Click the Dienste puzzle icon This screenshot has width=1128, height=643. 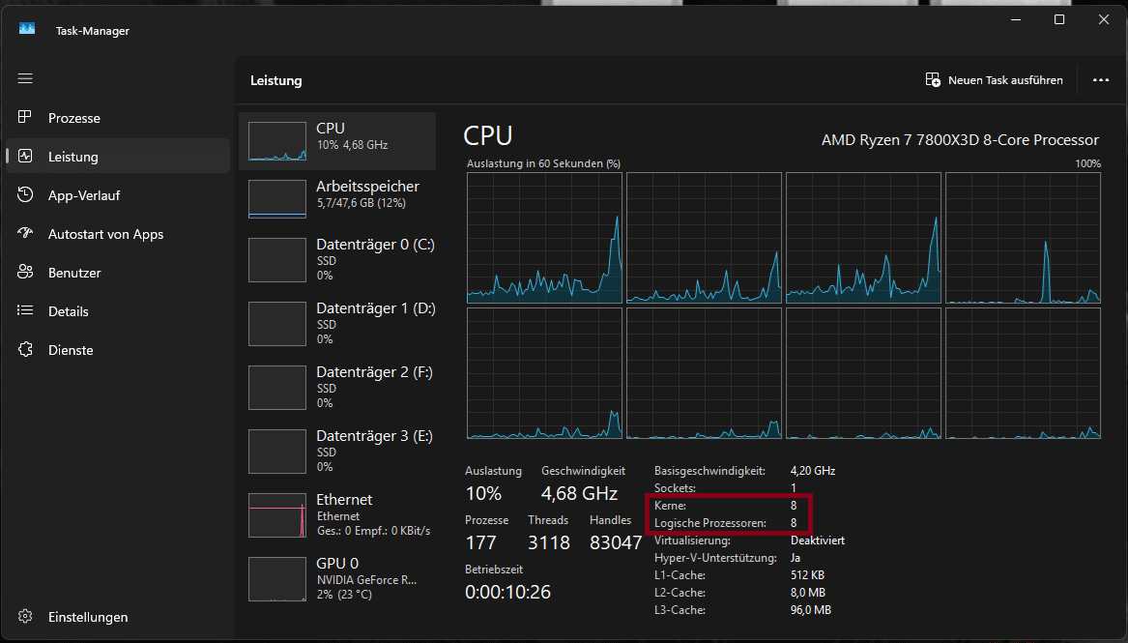tap(25, 350)
